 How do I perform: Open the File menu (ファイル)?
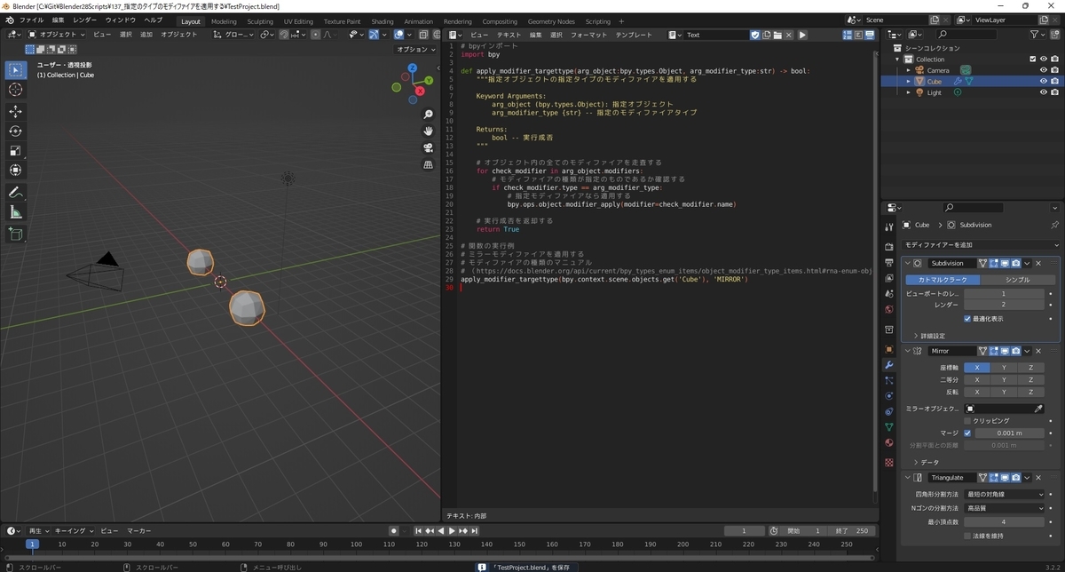[x=31, y=20]
